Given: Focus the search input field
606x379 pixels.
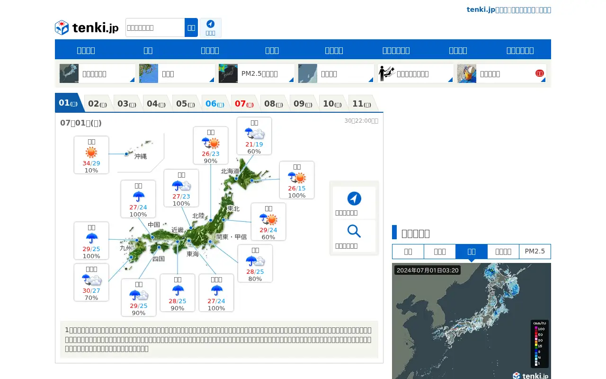Looking at the screenshot, I should (x=155, y=27).
